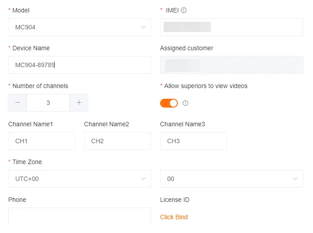Click the info icon next to IMEI
This screenshot has height=233, width=313.
pos(184,10)
